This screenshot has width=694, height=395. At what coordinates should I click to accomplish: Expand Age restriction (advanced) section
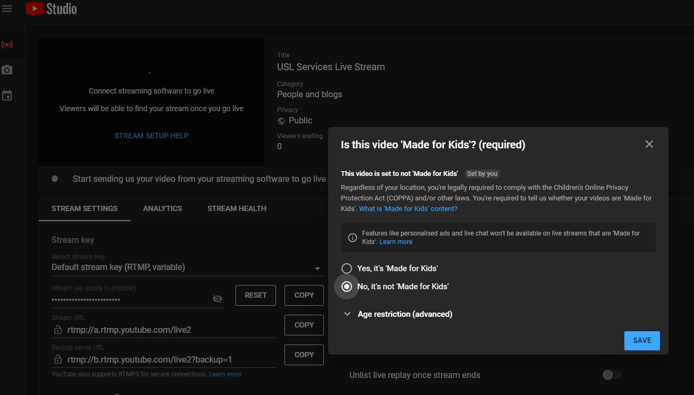[x=398, y=314]
